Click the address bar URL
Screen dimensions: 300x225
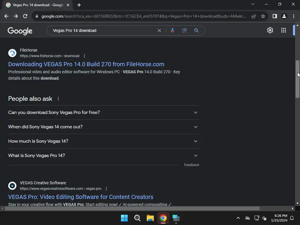(x=144, y=16)
